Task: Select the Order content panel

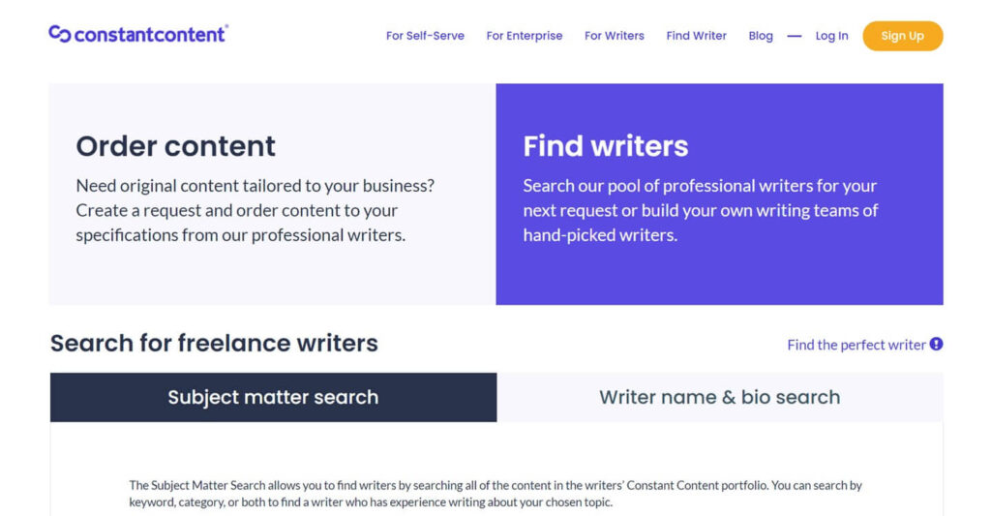Action: click(x=272, y=195)
